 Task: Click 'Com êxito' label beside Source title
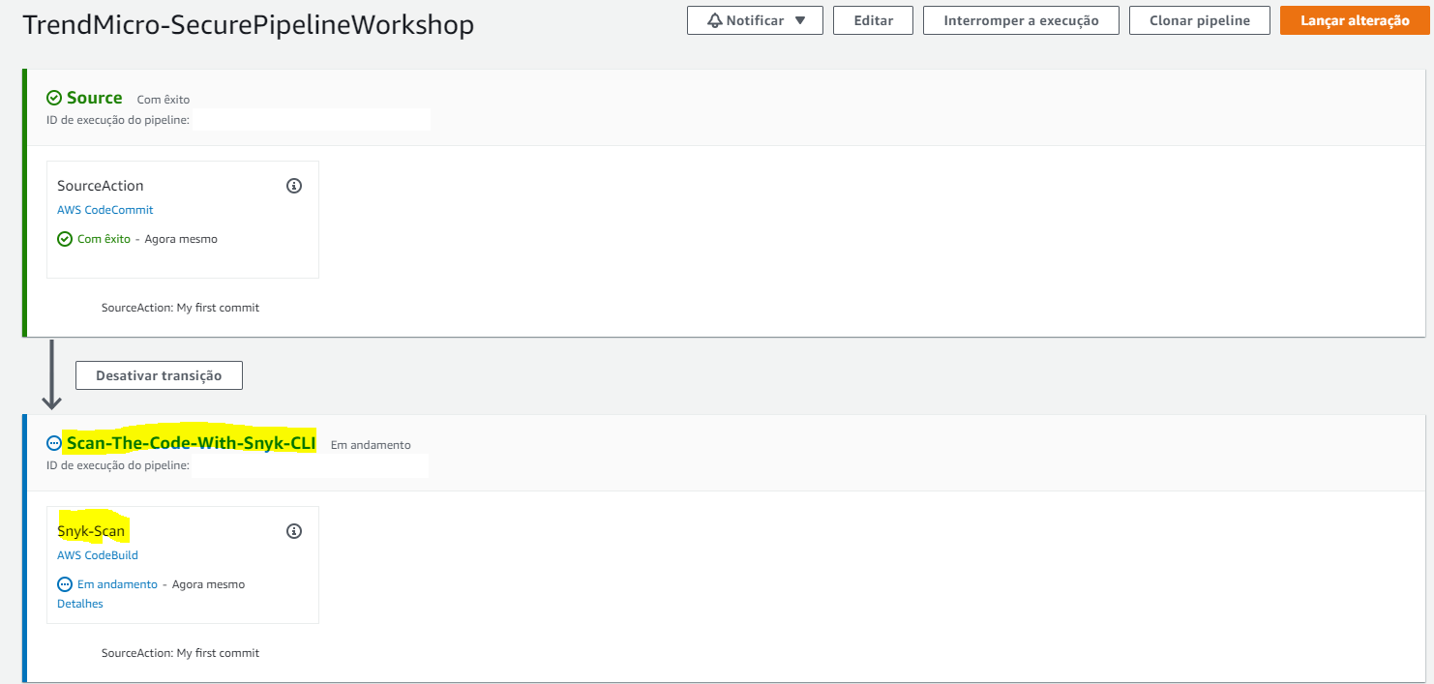coord(164,100)
